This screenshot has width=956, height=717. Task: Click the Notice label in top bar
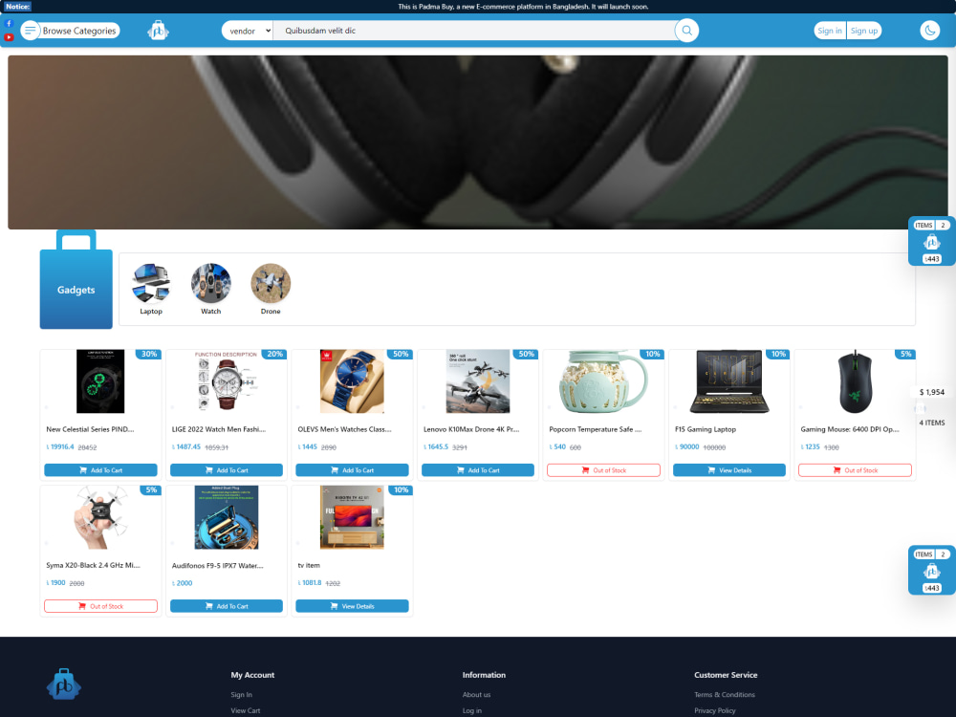click(17, 6)
